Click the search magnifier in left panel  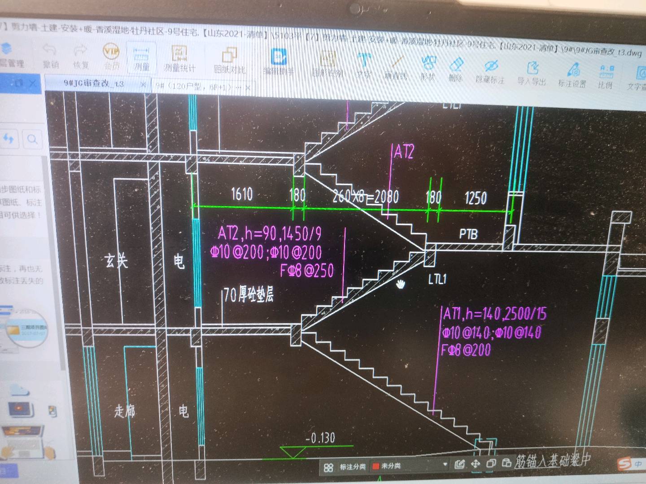[32, 139]
